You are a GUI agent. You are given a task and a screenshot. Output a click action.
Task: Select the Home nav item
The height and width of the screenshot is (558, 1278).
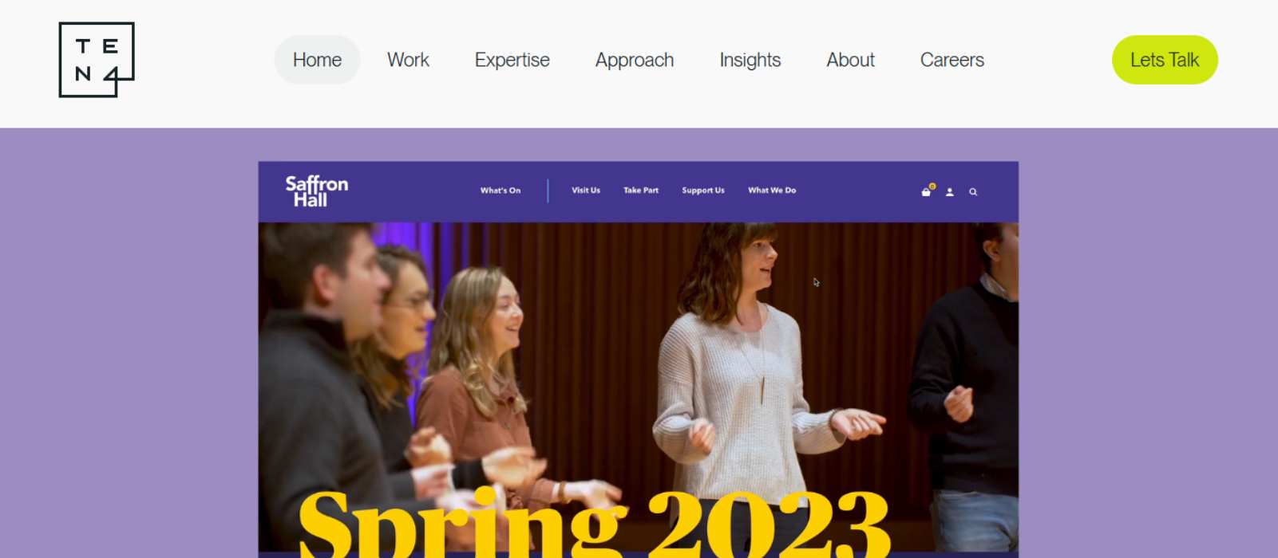click(317, 60)
